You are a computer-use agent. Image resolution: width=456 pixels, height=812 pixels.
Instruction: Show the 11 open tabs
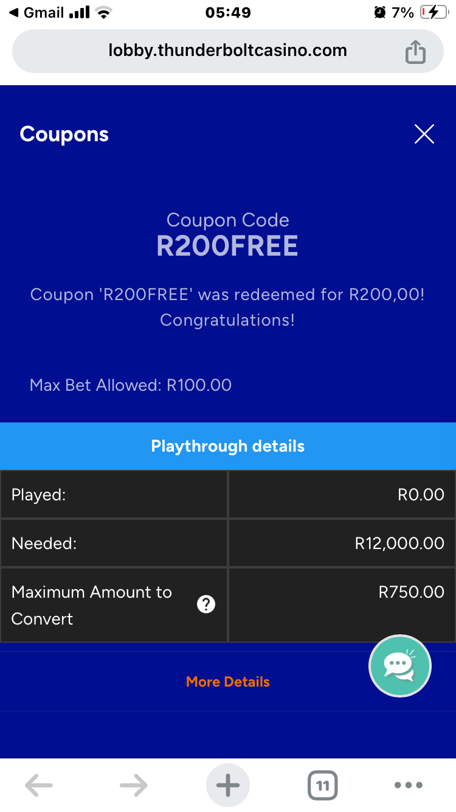322,785
